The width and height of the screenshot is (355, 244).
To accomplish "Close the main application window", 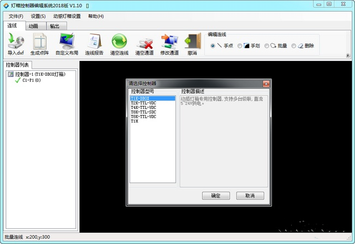I will (343, 4).
